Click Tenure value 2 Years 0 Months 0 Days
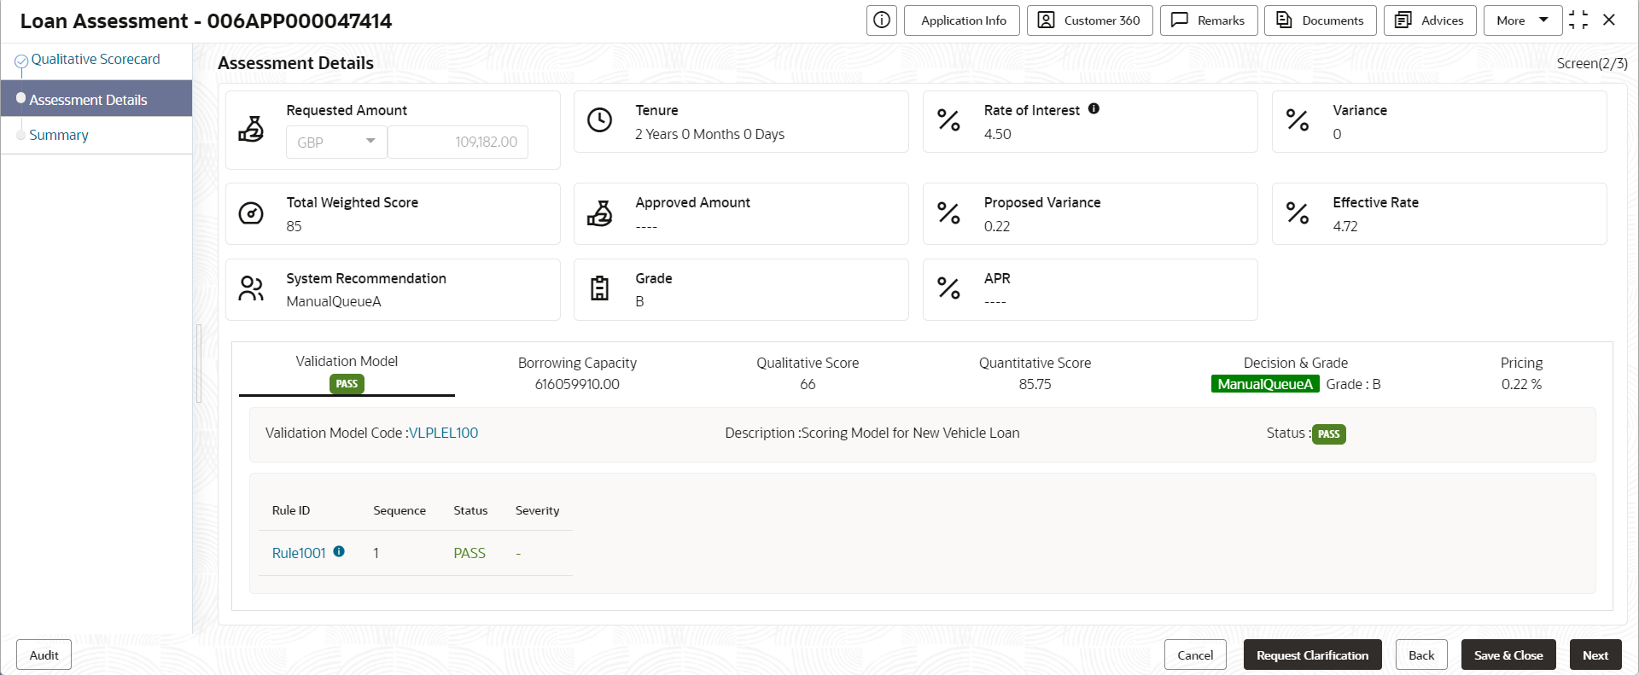1639x675 pixels. 709,135
